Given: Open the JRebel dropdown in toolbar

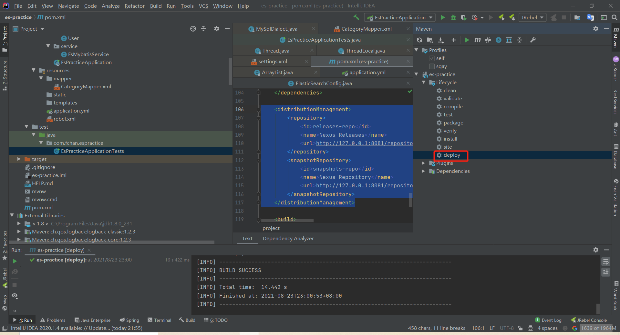Looking at the screenshot, I should (532, 17).
